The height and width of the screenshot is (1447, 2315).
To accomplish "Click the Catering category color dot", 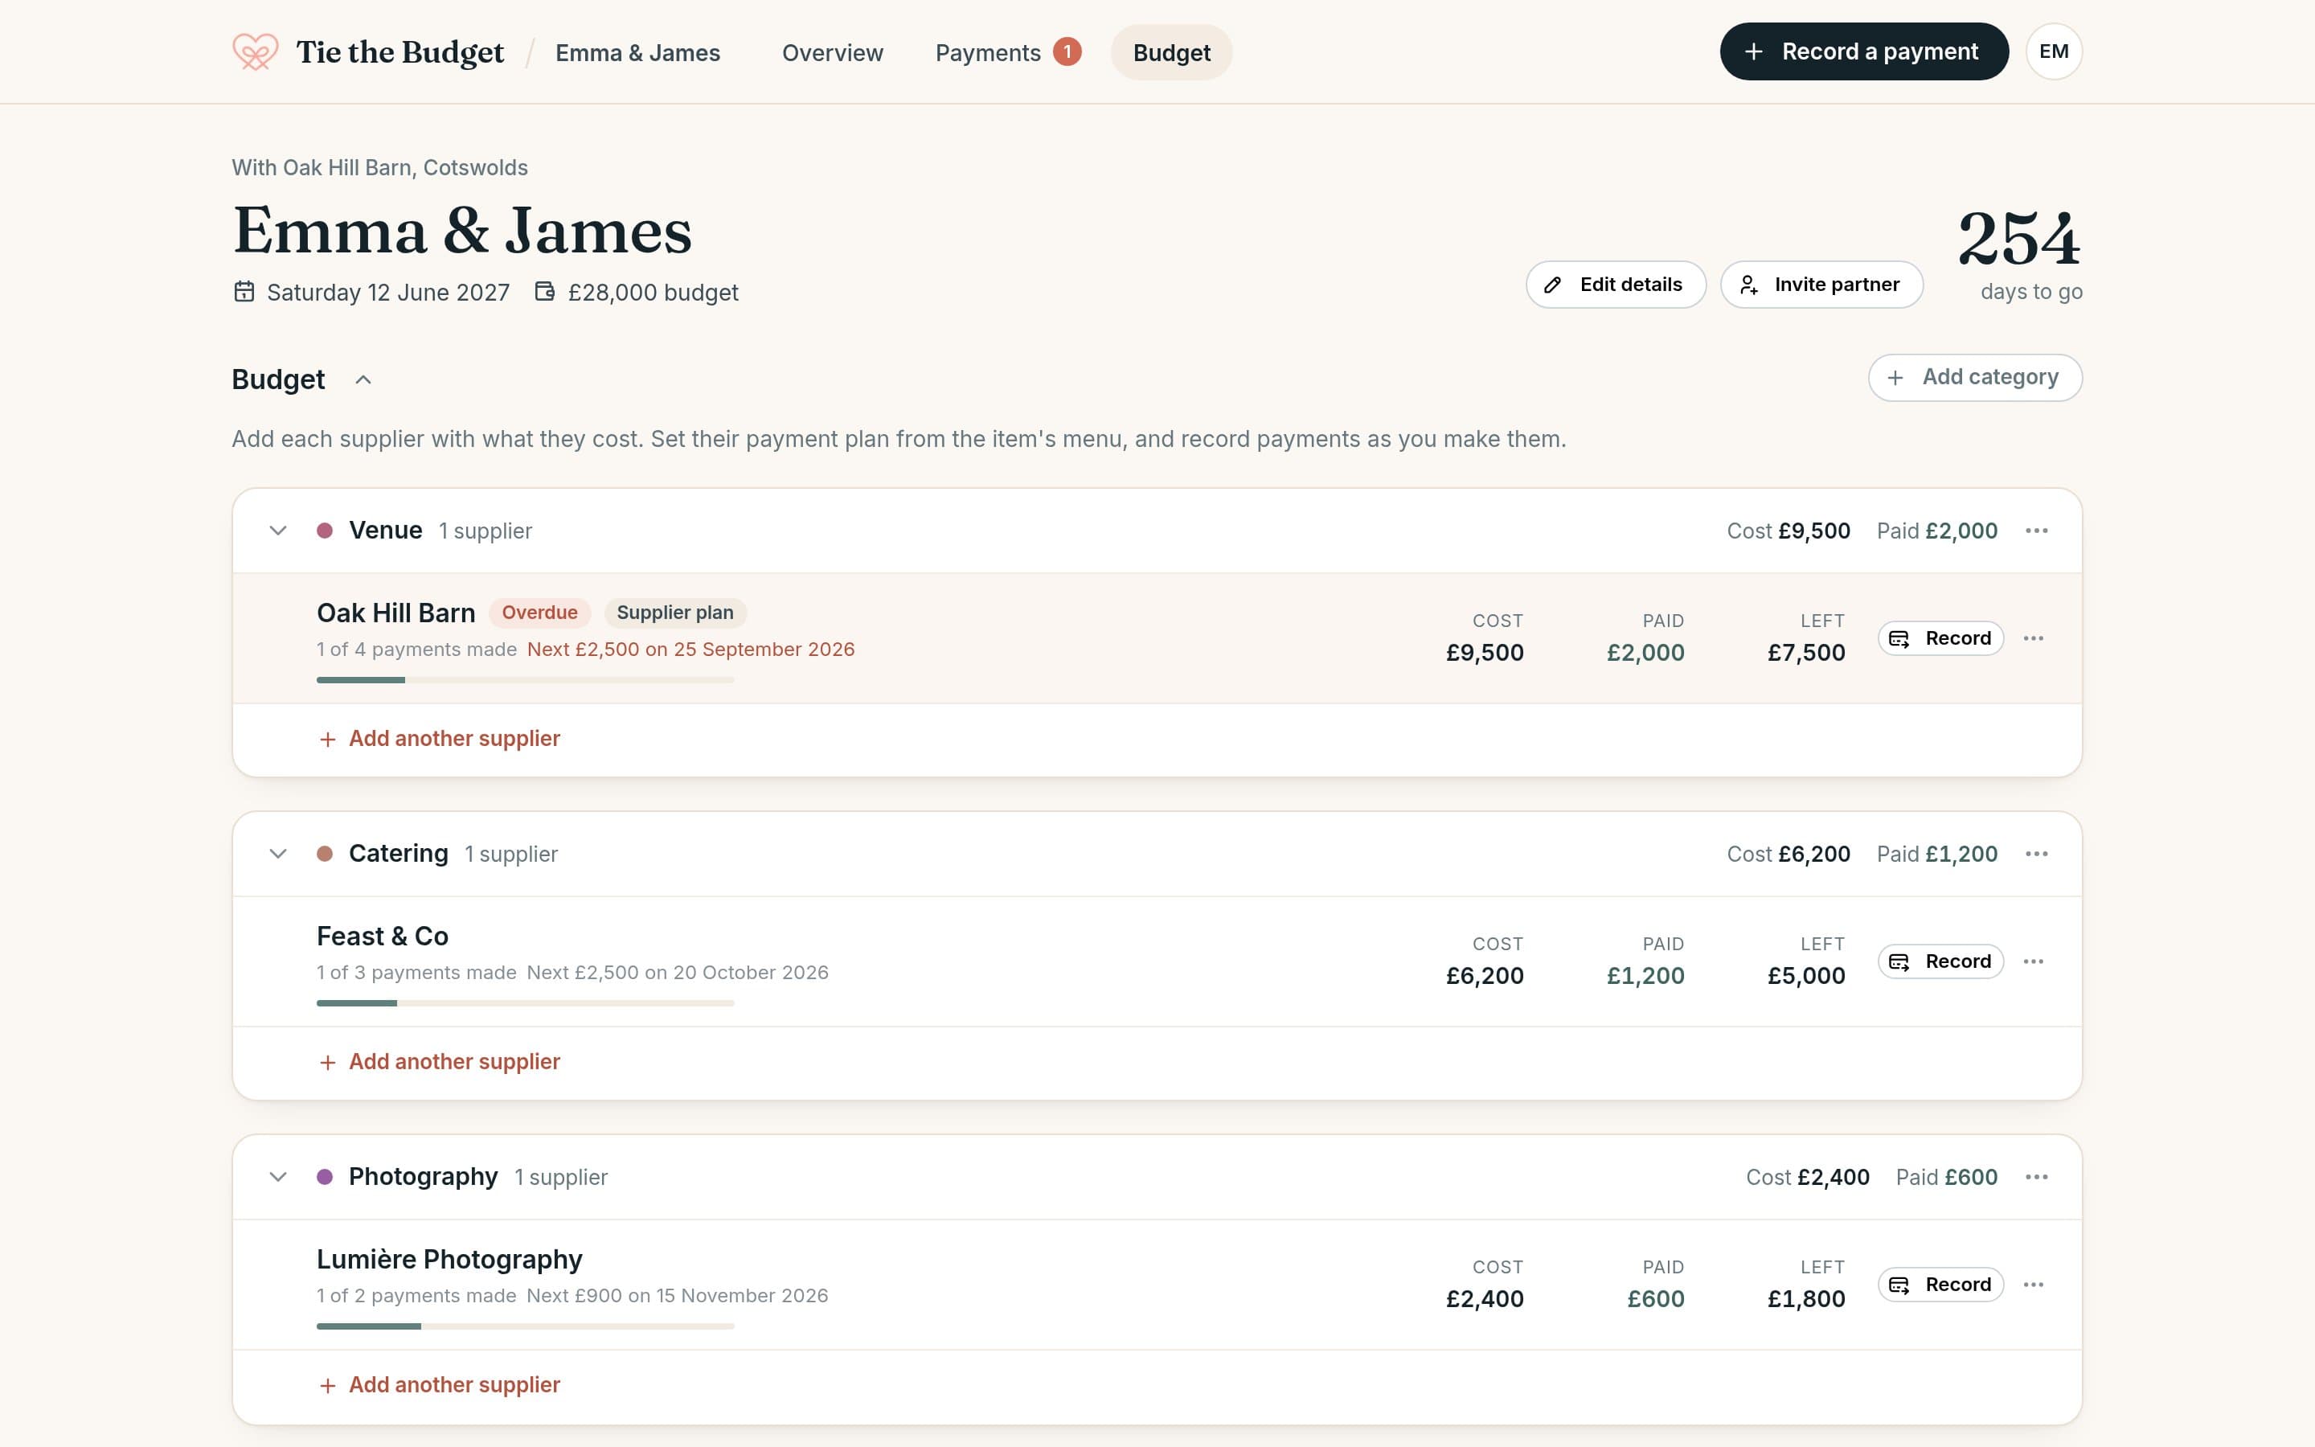I will click(x=326, y=854).
